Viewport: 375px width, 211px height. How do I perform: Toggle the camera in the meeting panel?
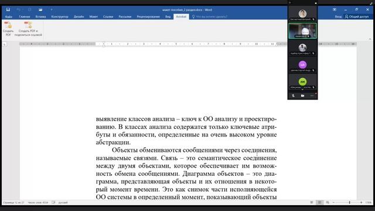coord(302,96)
